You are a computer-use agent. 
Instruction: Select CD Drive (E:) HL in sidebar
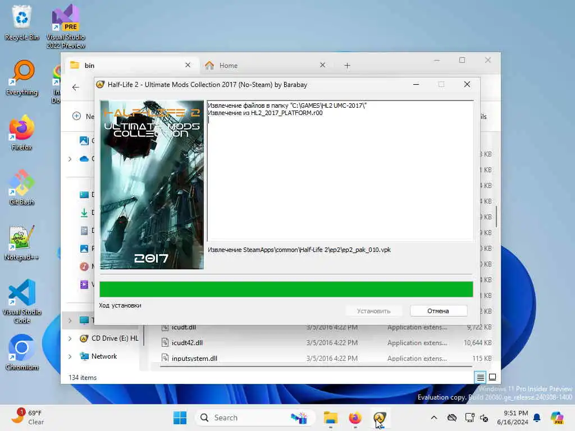(109, 338)
